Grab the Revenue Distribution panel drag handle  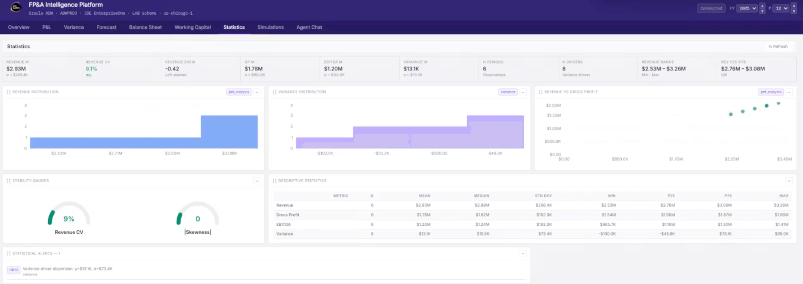pos(8,92)
